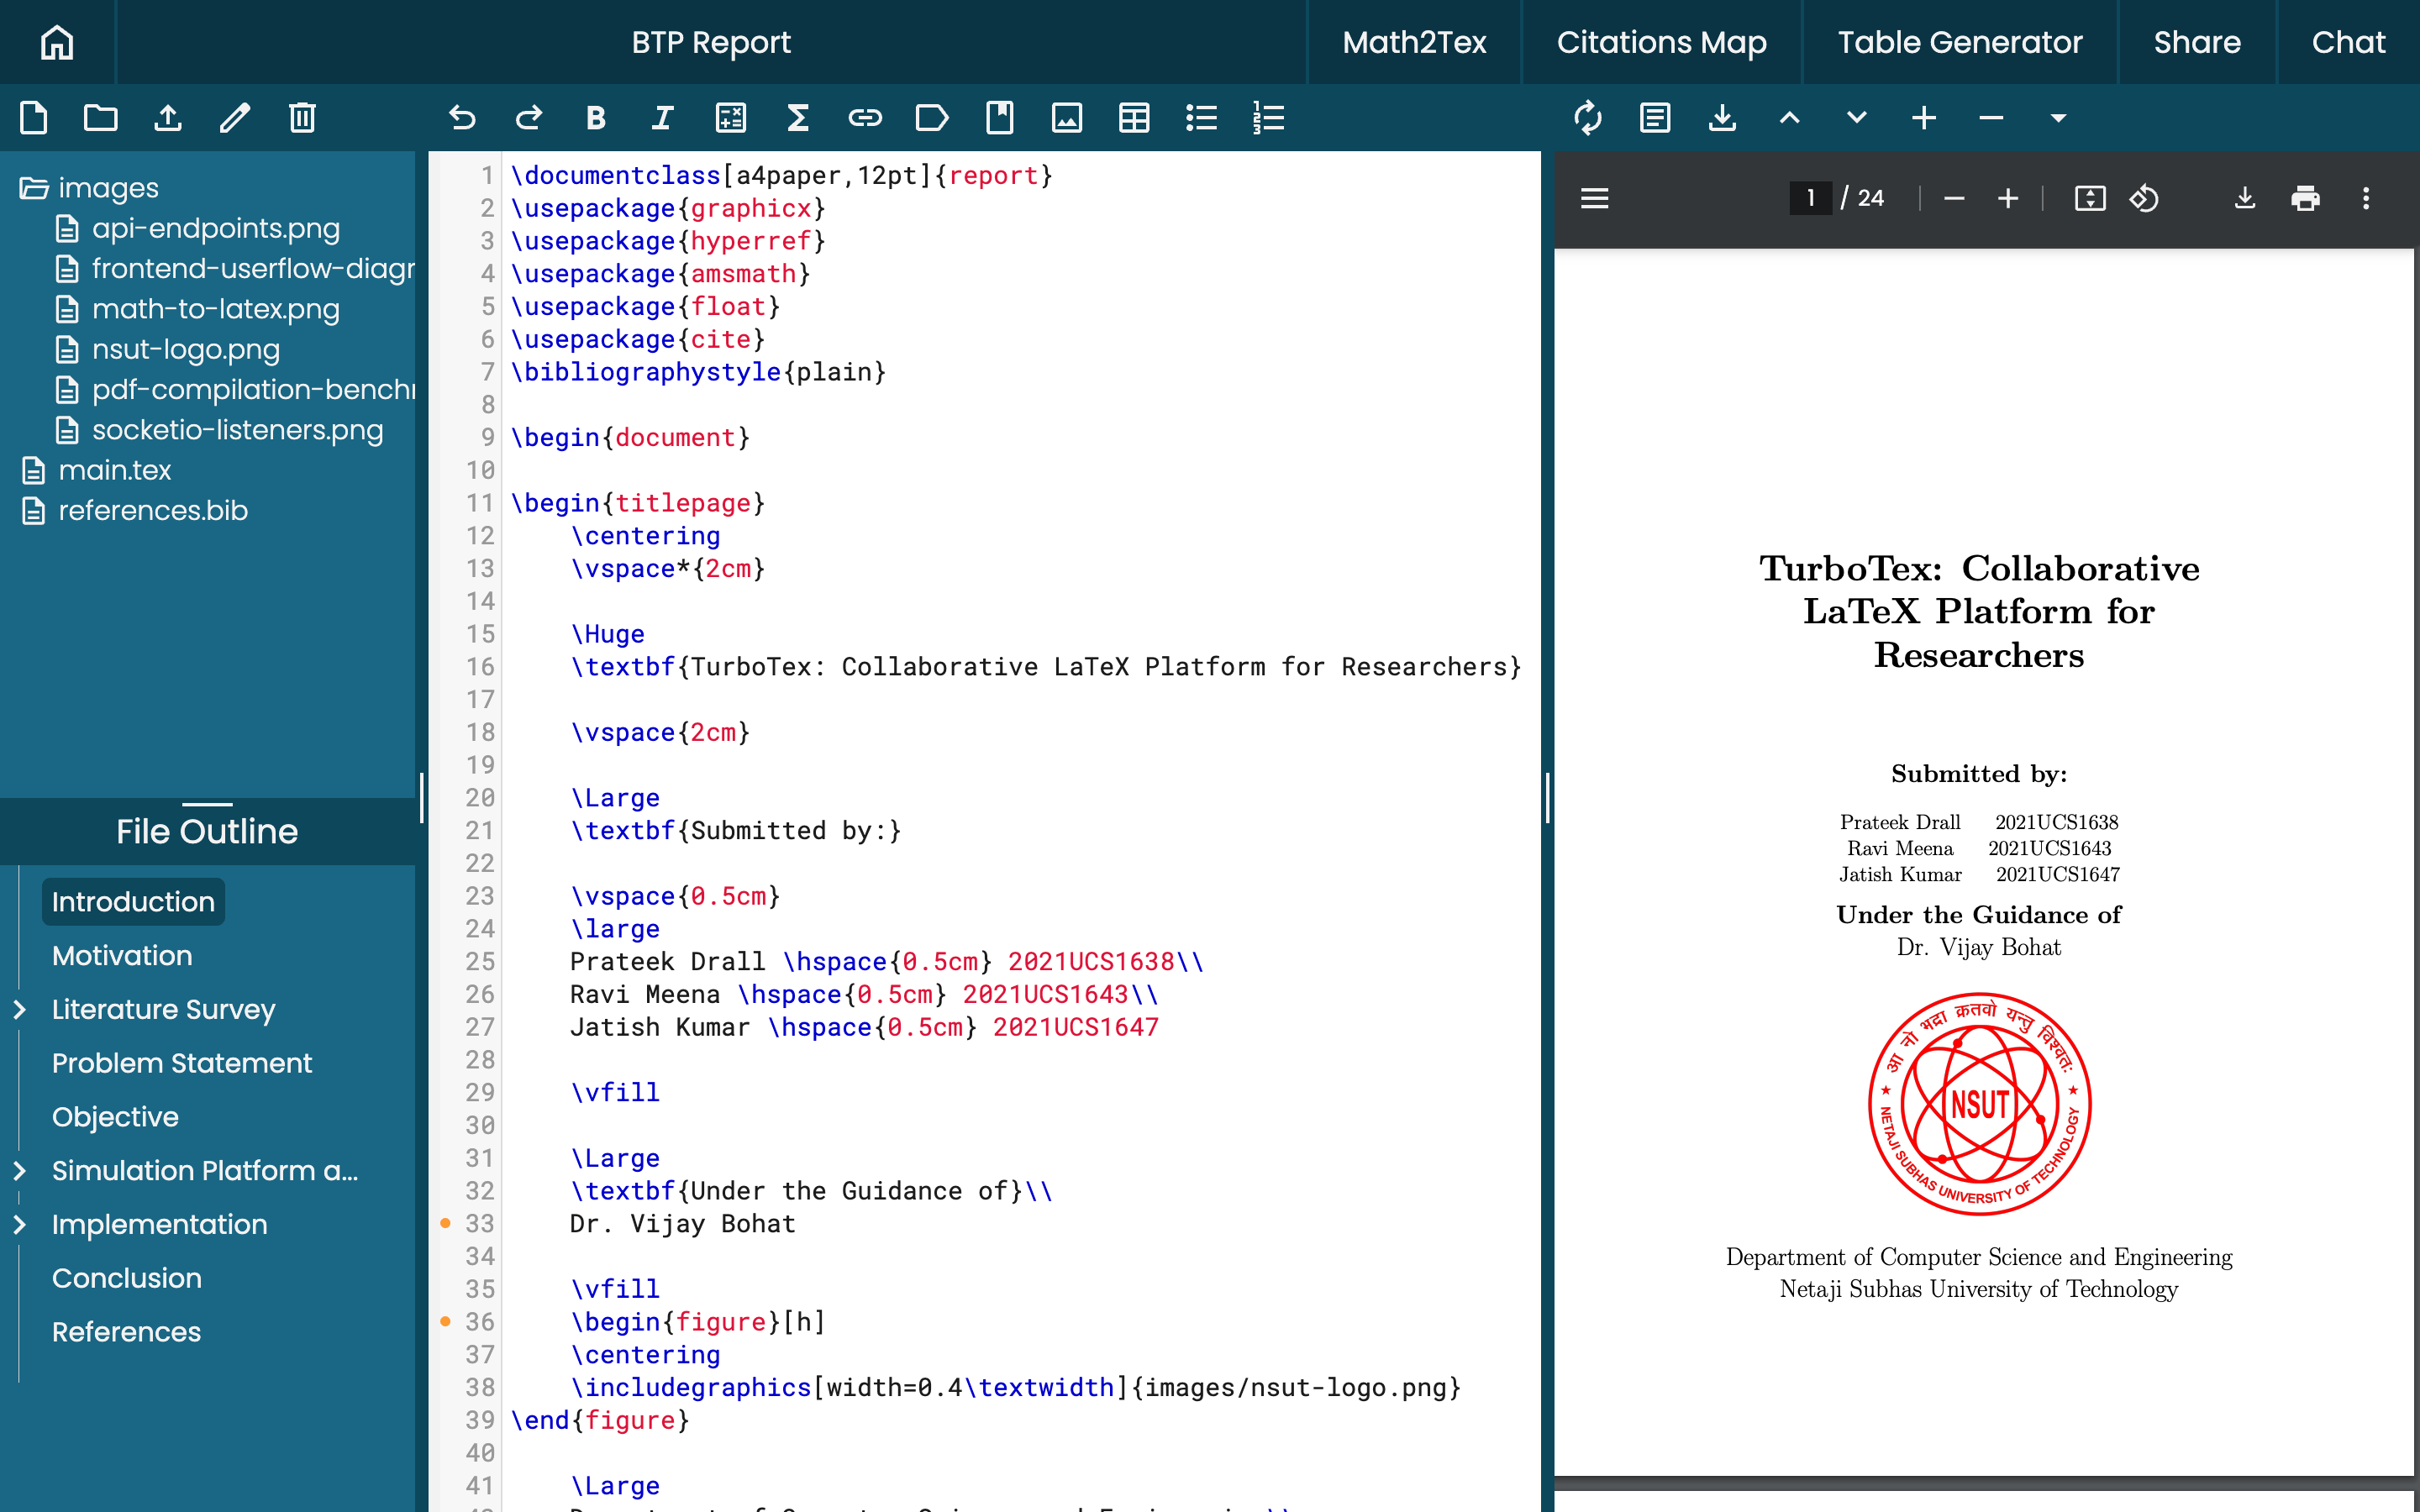Jump to Conclusion in outline
2420x1512 pixels.
pos(126,1278)
